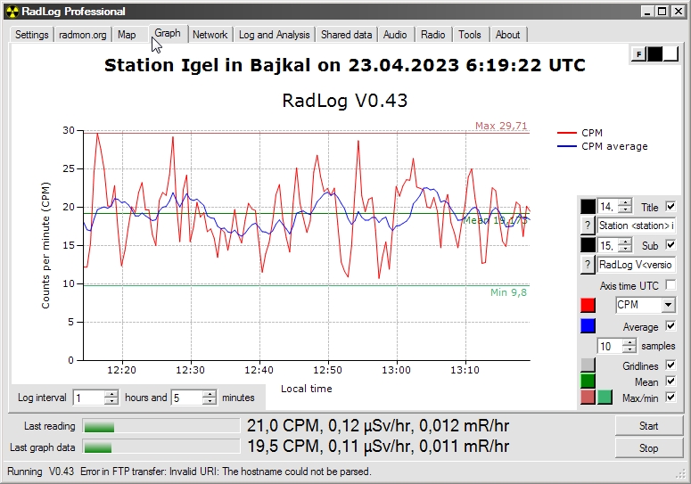Decrease the average samples spinner value

629,349
